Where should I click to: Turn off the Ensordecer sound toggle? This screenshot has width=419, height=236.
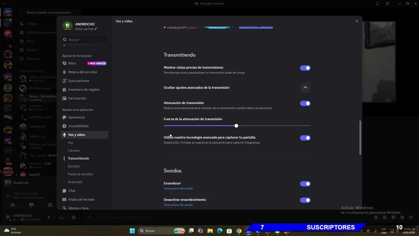(x=305, y=184)
